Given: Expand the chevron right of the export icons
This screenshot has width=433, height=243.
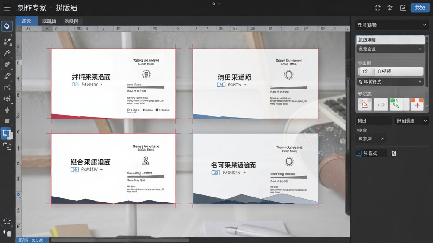Looking at the screenshot, I should tap(426, 106).
